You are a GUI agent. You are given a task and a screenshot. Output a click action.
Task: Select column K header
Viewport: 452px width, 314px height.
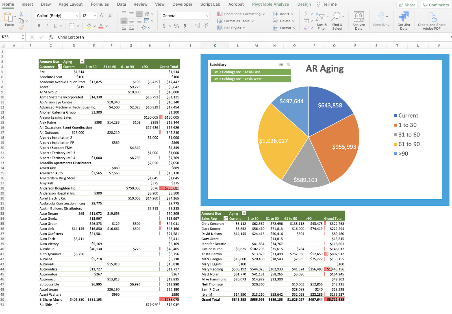click(x=215, y=45)
